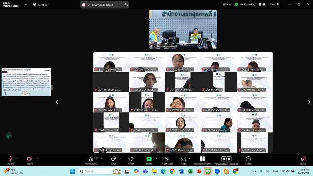Expand the audio settings arrow next to Audio
This screenshot has height=176, width=313.
coord(17,159)
